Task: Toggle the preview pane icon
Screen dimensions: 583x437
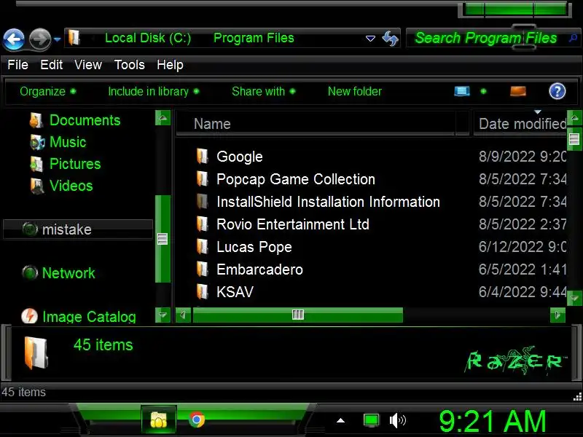Action: (x=518, y=91)
